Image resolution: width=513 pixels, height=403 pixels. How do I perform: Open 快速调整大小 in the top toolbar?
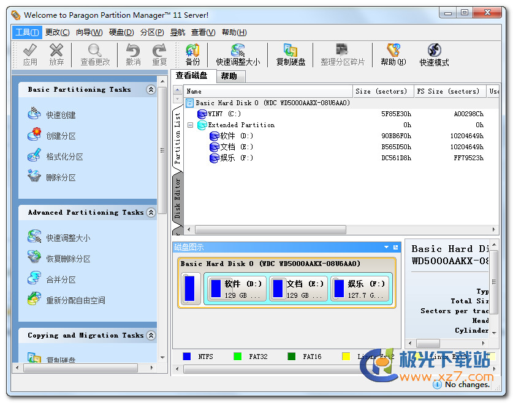(238, 54)
